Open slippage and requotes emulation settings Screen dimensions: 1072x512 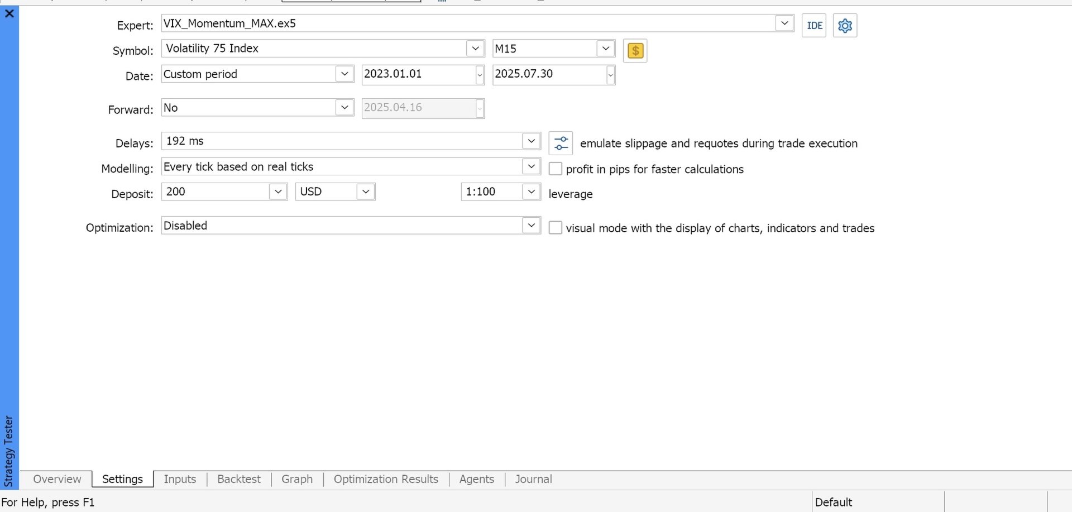coord(561,143)
